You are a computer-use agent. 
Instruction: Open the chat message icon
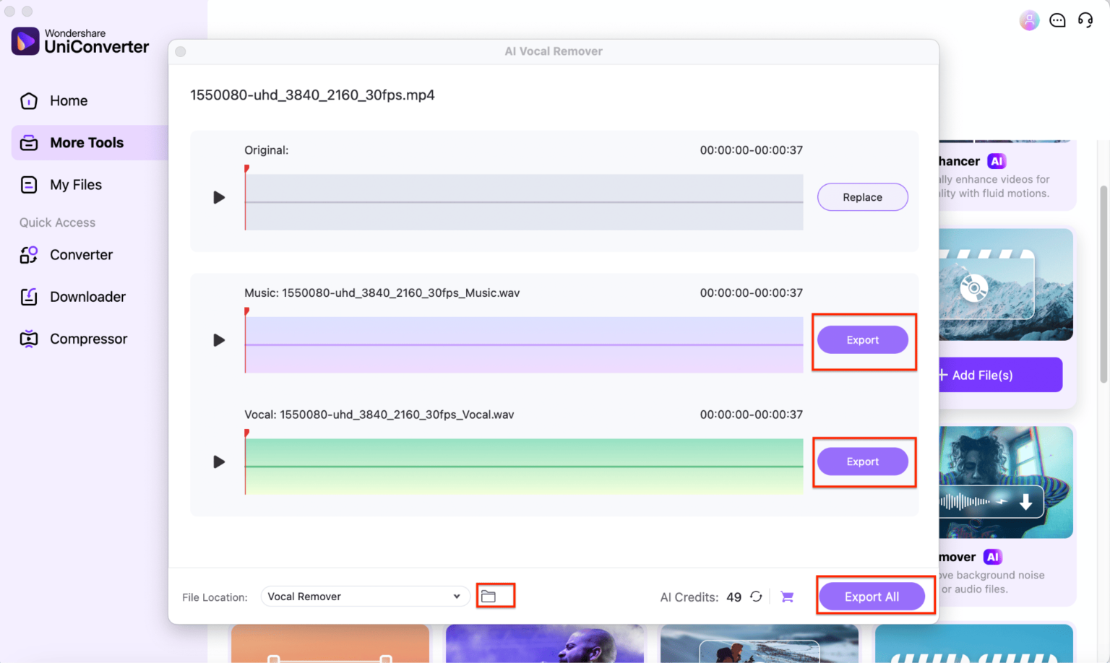tap(1057, 20)
